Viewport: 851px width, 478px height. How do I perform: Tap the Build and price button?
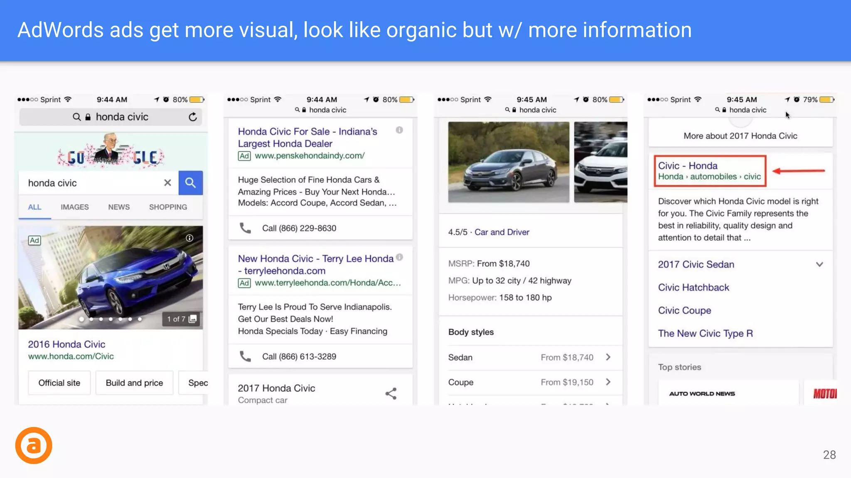point(134,383)
